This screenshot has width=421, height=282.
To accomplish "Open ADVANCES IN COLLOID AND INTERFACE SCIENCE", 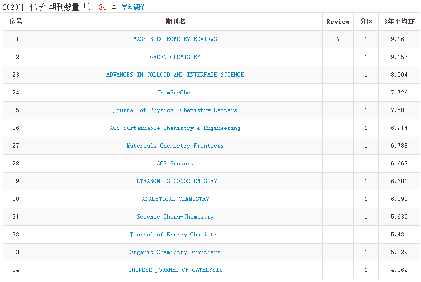I will [175, 75].
